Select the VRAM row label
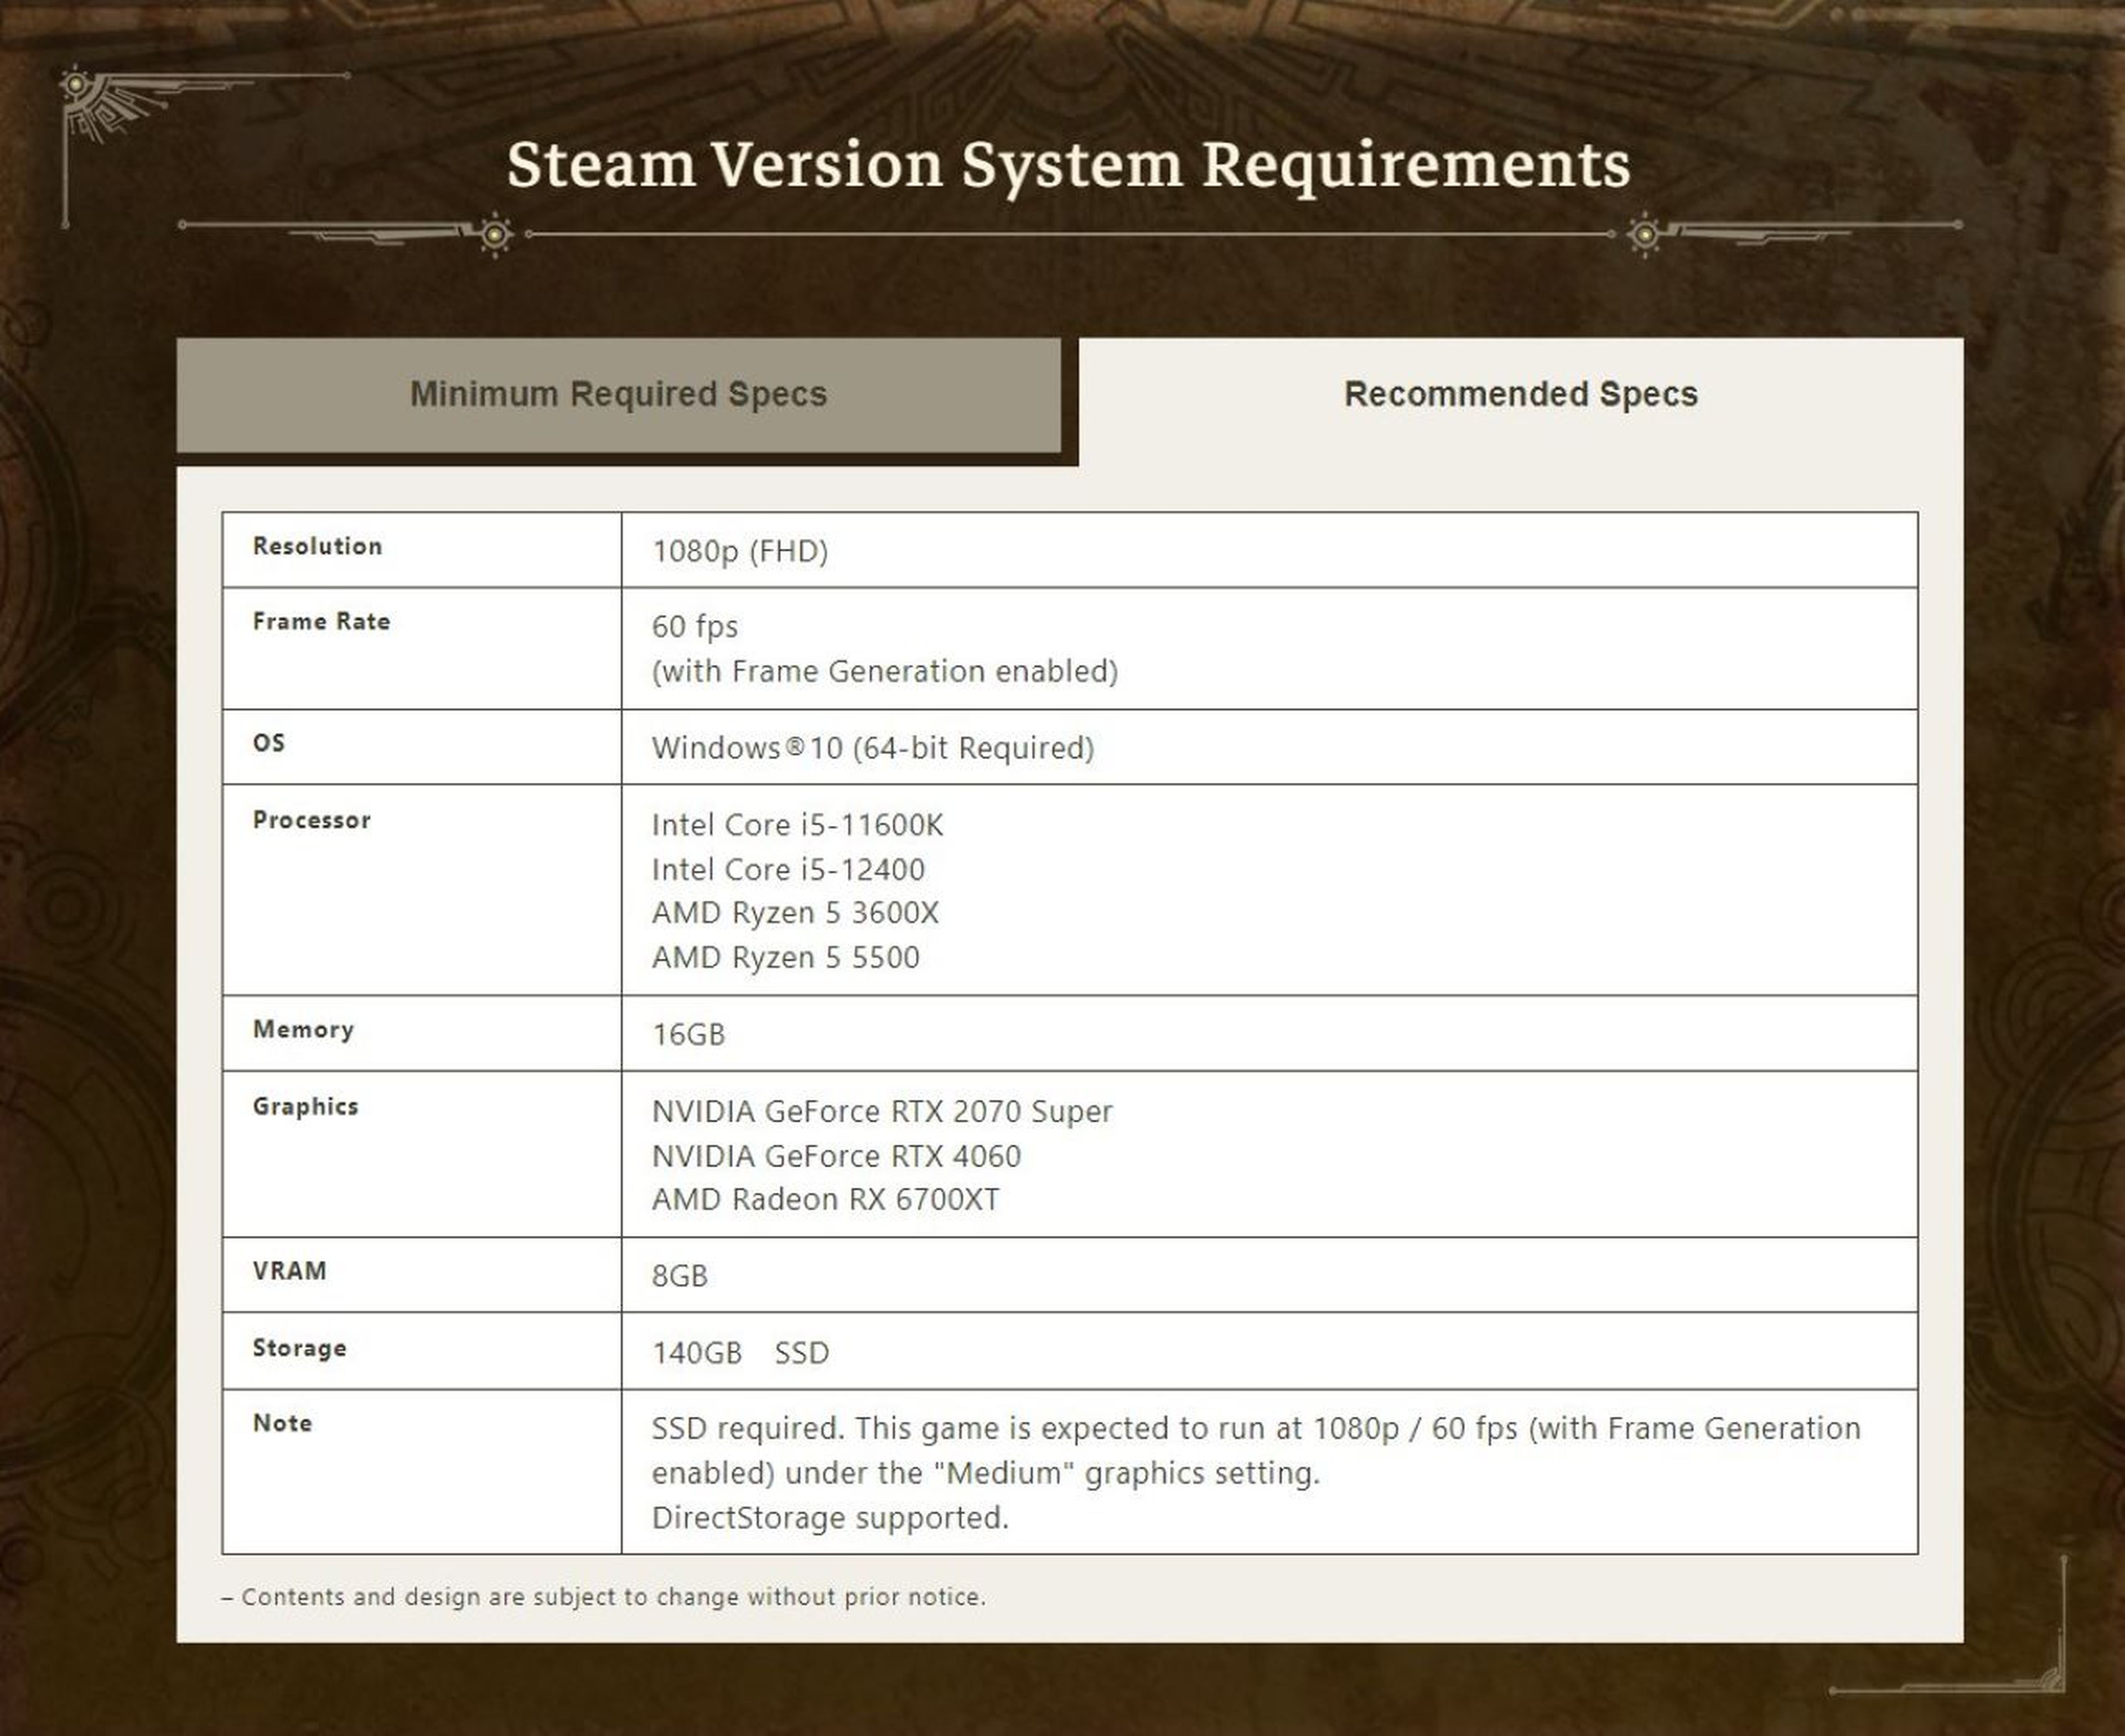The width and height of the screenshot is (2125, 1736). point(289,1272)
